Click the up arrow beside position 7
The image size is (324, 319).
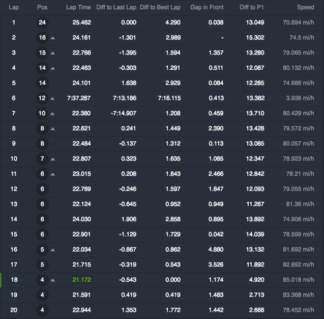(53, 159)
